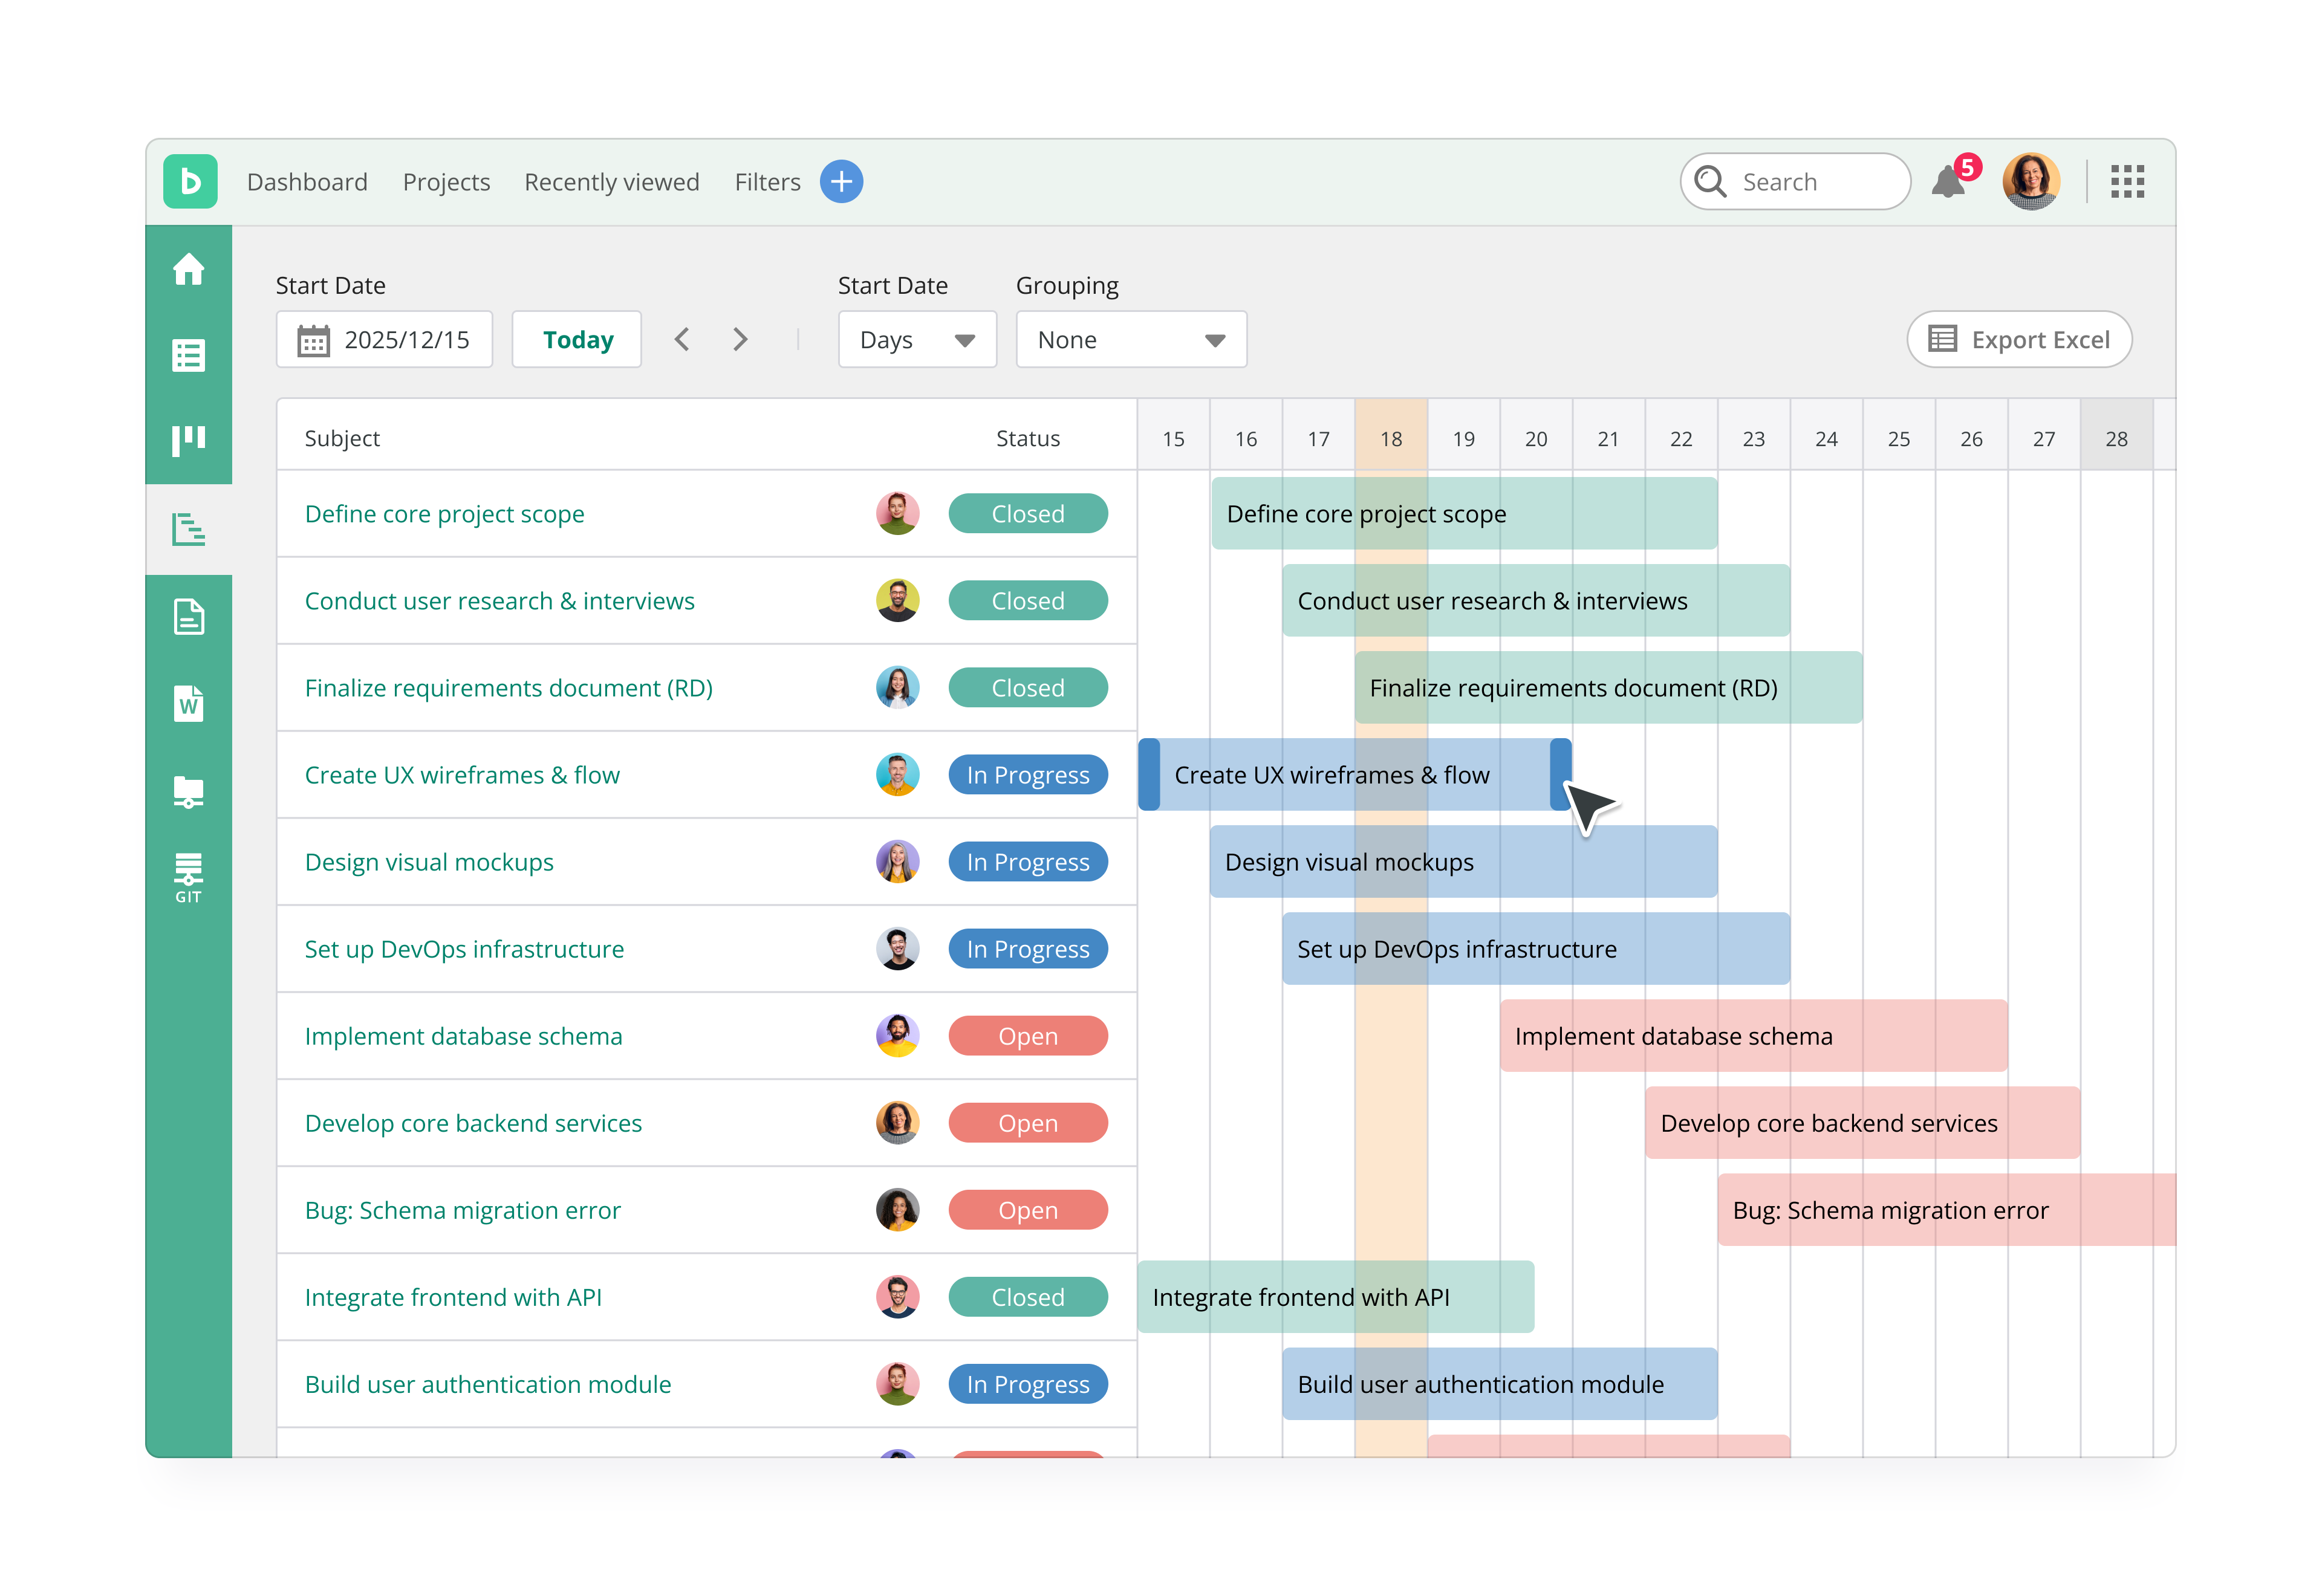Open the task list sidebar icon
This screenshot has width=2322, height=1596.
pos(188,355)
